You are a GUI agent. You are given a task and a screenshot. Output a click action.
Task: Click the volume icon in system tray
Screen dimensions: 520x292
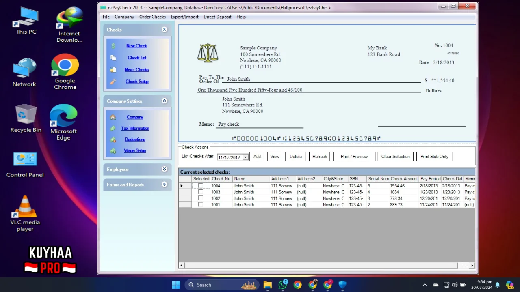[455, 285]
